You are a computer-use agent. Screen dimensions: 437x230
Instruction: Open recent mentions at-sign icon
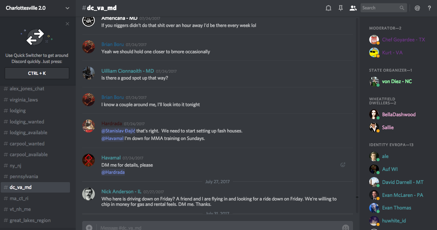click(417, 8)
